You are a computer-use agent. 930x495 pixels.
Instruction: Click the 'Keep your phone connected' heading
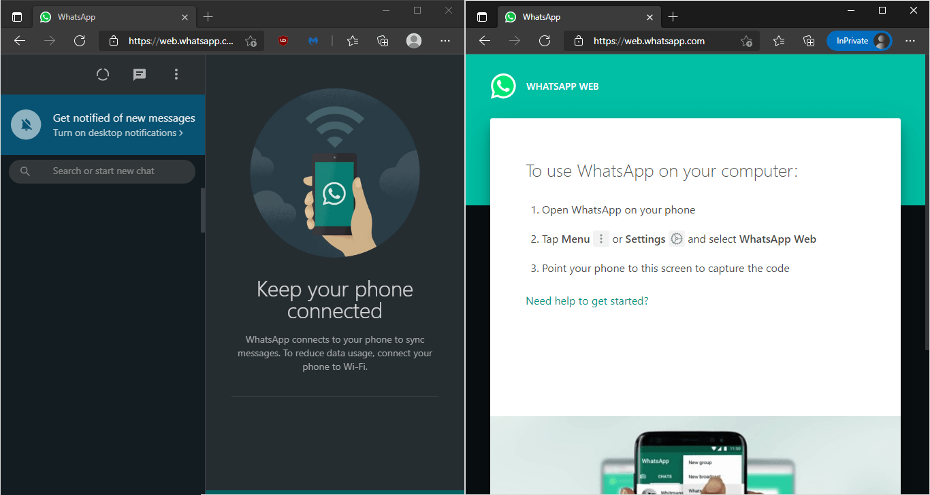pos(335,300)
